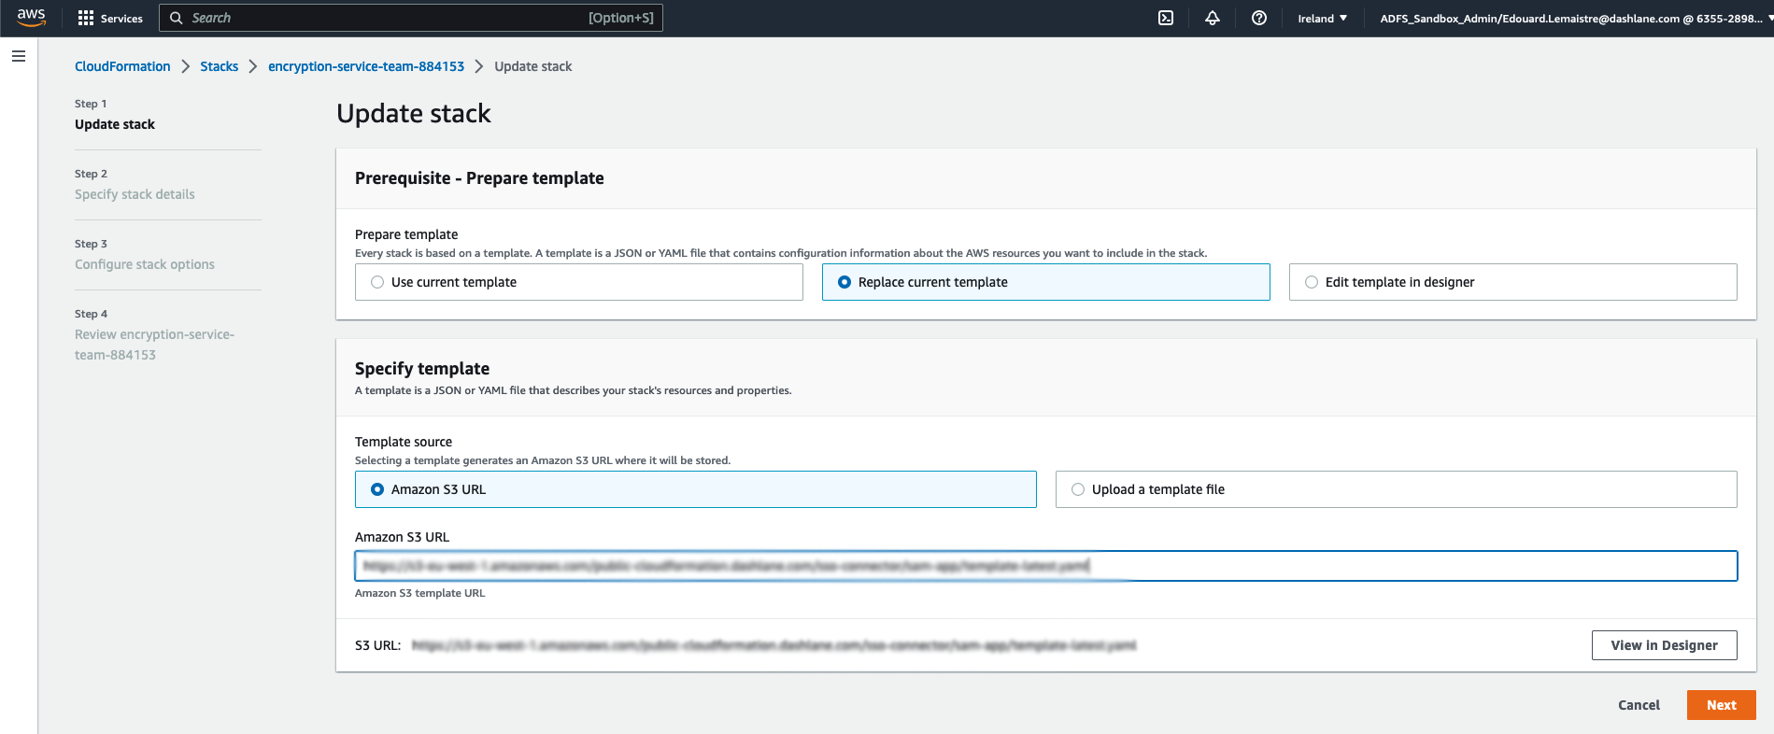Click the Amazon S3 URL input field
The width and height of the screenshot is (1774, 734).
coord(1046,566)
